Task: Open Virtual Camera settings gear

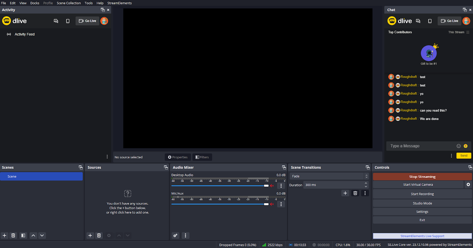Action: [x=468, y=185]
